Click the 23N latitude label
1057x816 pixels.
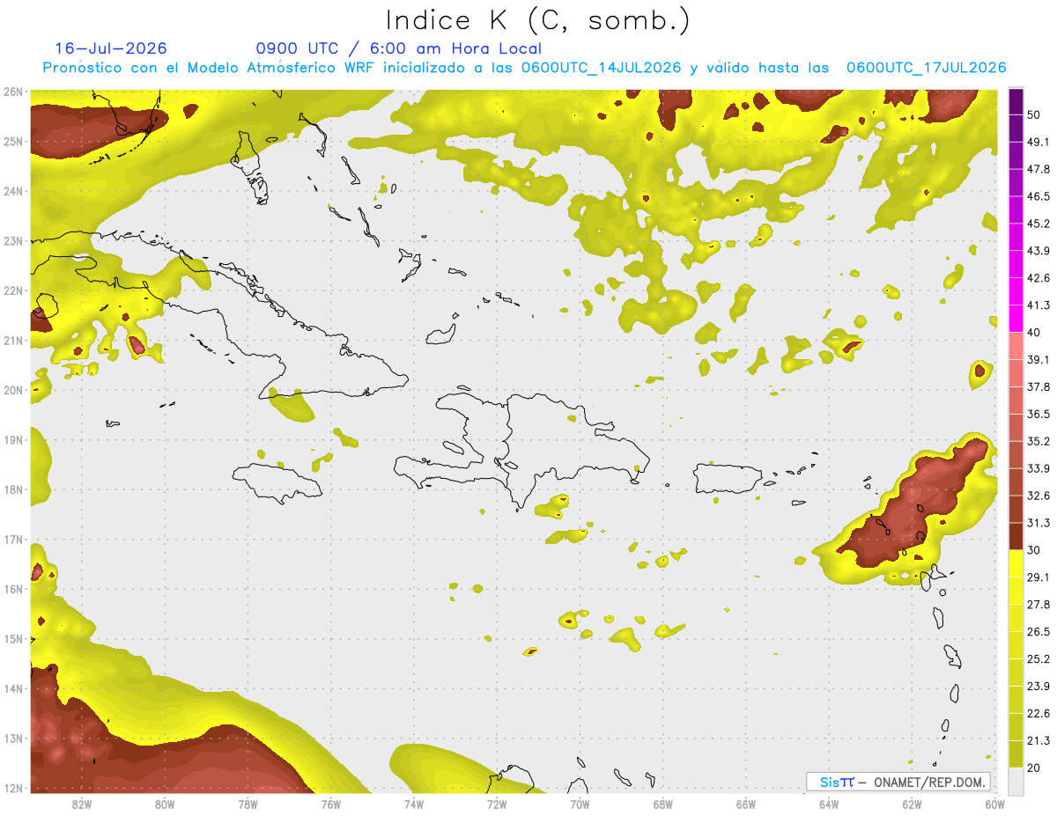coord(13,240)
